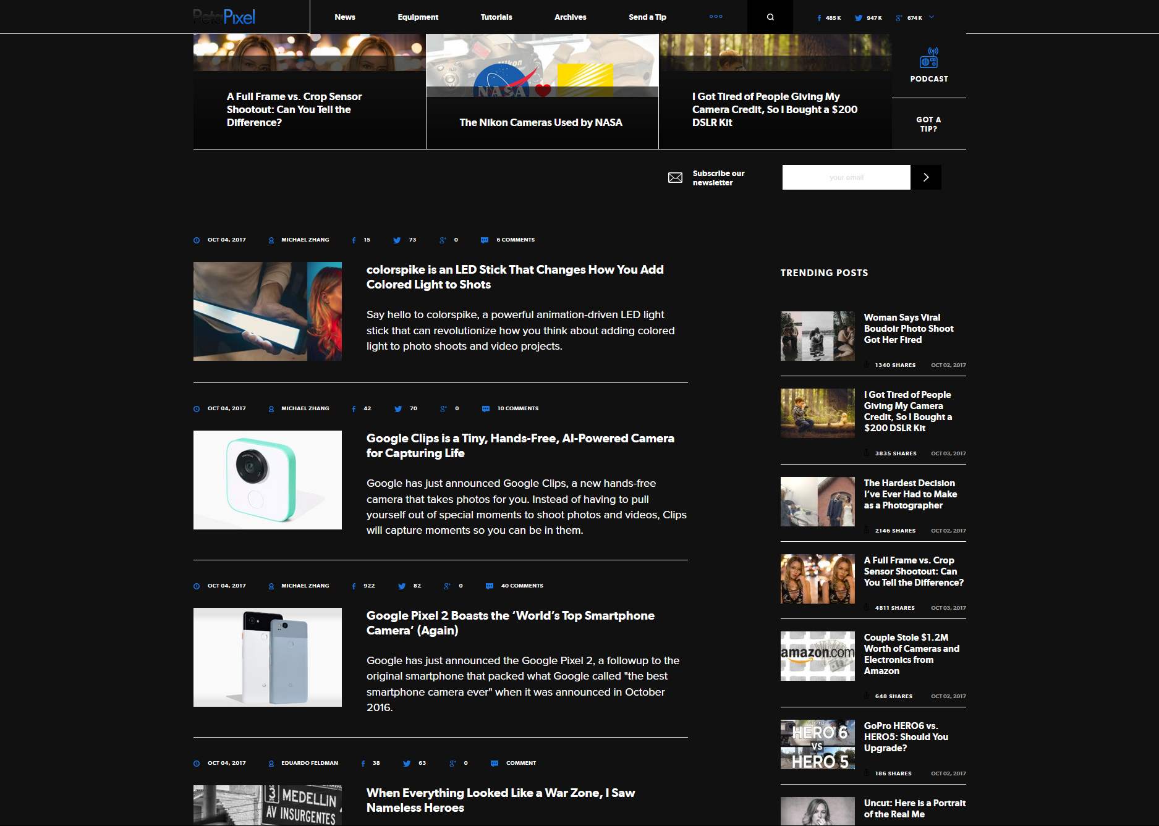Open comments icon for colorspike article
This screenshot has height=826, width=1159.
pos(485,240)
